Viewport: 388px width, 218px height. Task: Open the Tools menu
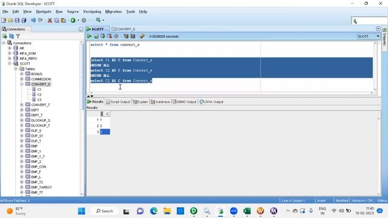[x=130, y=12]
